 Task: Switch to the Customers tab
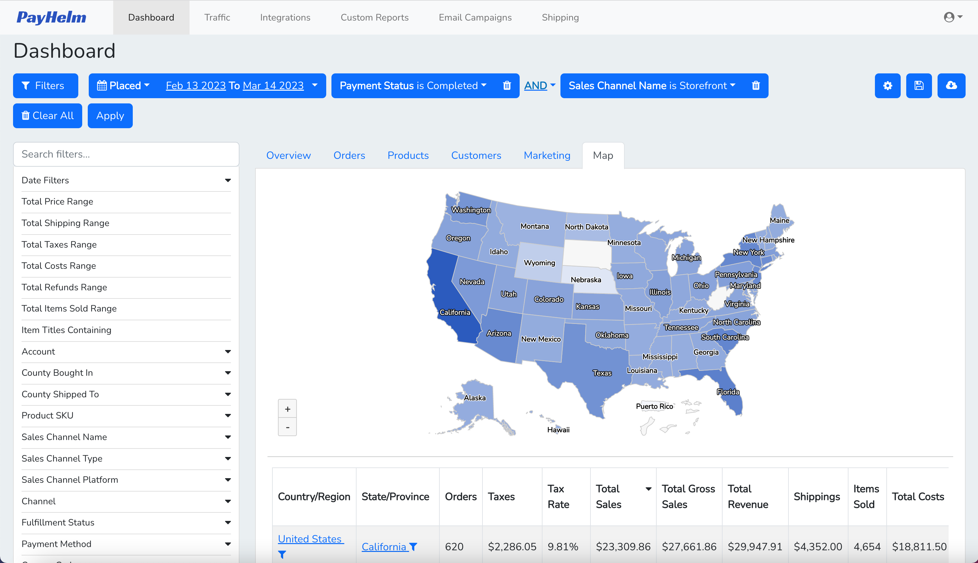tap(476, 155)
